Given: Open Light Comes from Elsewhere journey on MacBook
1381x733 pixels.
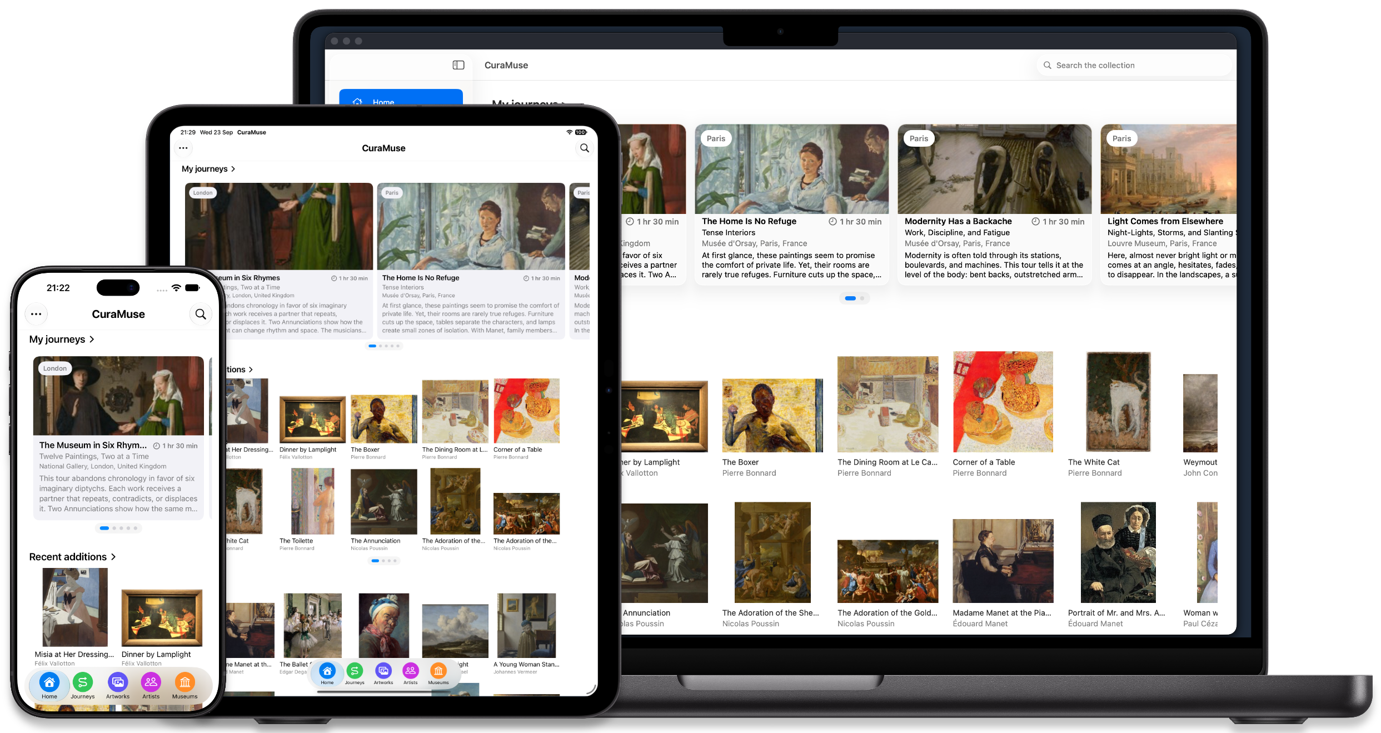Looking at the screenshot, I should (x=1168, y=205).
